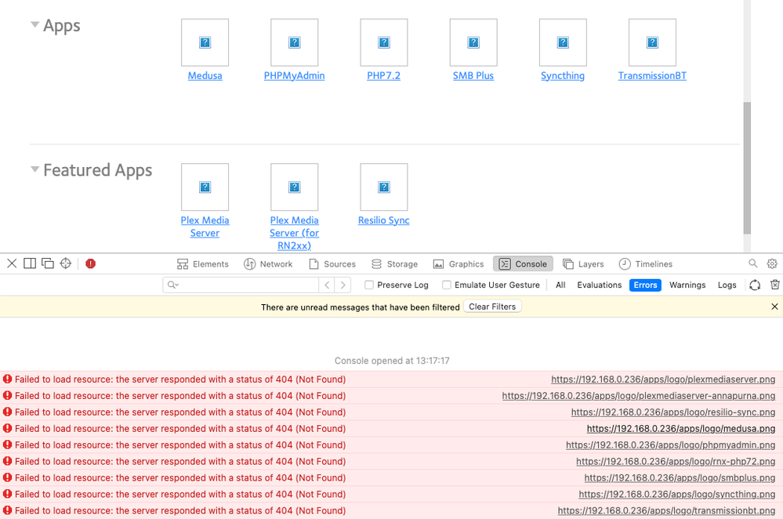Open rnx-php72.png resource URL
Viewport: 783px width, 519px height.
tap(676, 462)
